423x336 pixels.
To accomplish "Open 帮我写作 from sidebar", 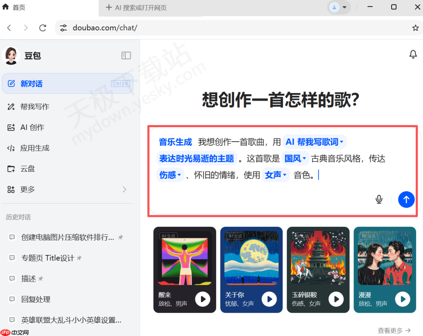I will pyautogui.click(x=67, y=107).
